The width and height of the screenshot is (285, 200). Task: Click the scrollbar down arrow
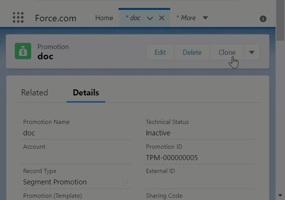coord(280,195)
